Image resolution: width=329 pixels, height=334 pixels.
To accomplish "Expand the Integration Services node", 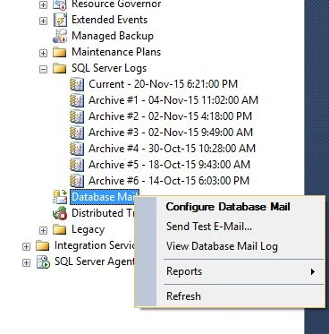I will [26, 246].
